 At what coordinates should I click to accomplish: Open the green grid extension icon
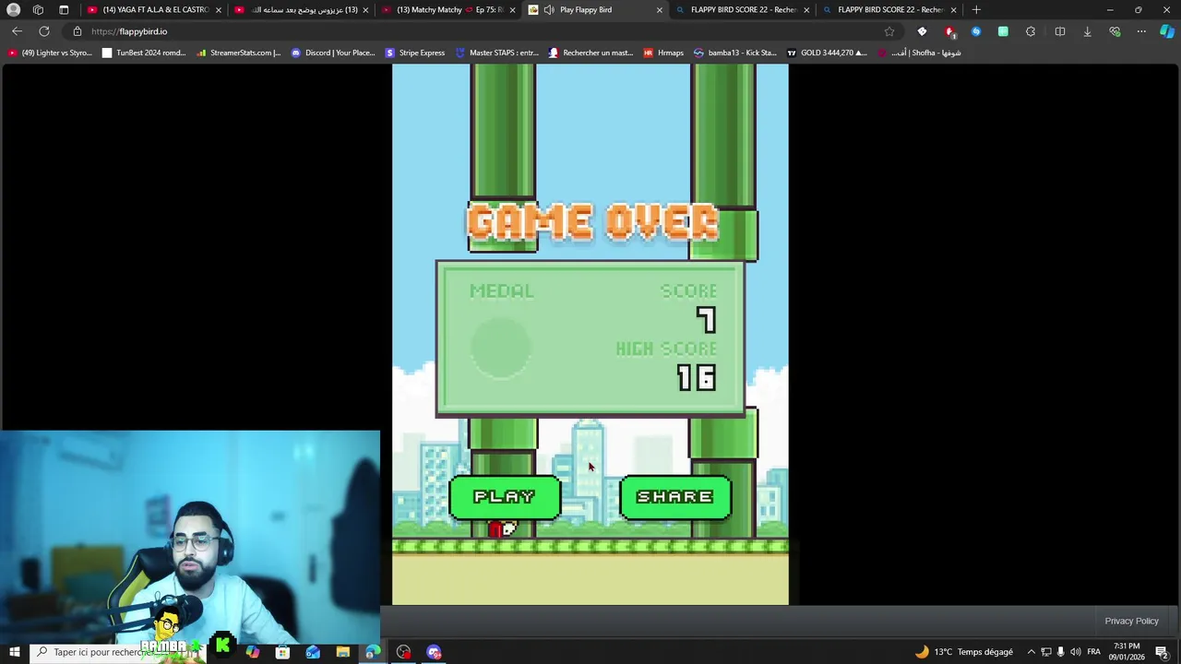[x=1003, y=31]
